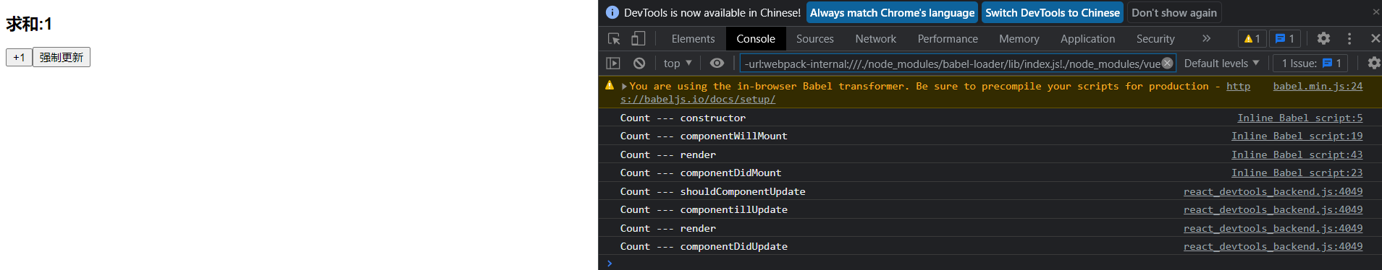Open the Network tab
1382x270 pixels.
tap(875, 39)
